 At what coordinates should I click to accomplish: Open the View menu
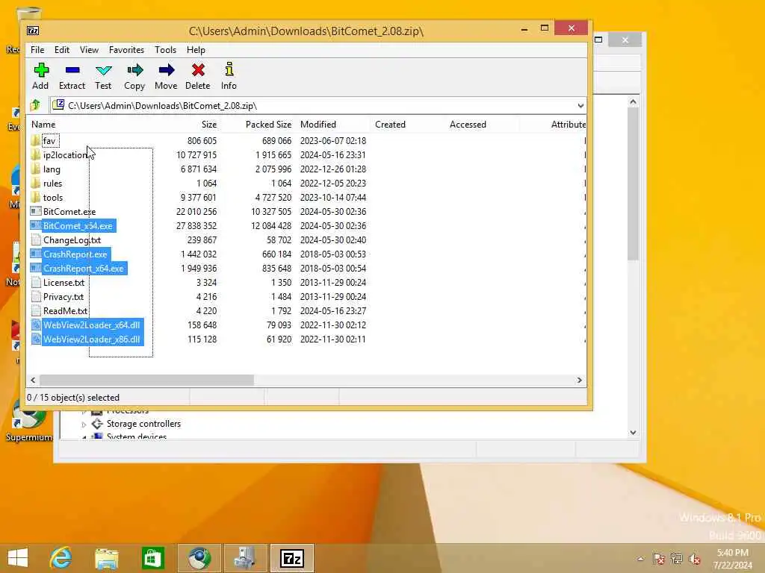point(89,50)
